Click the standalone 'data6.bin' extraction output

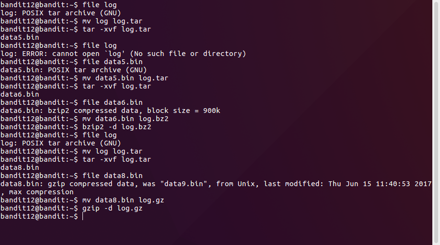point(20,95)
